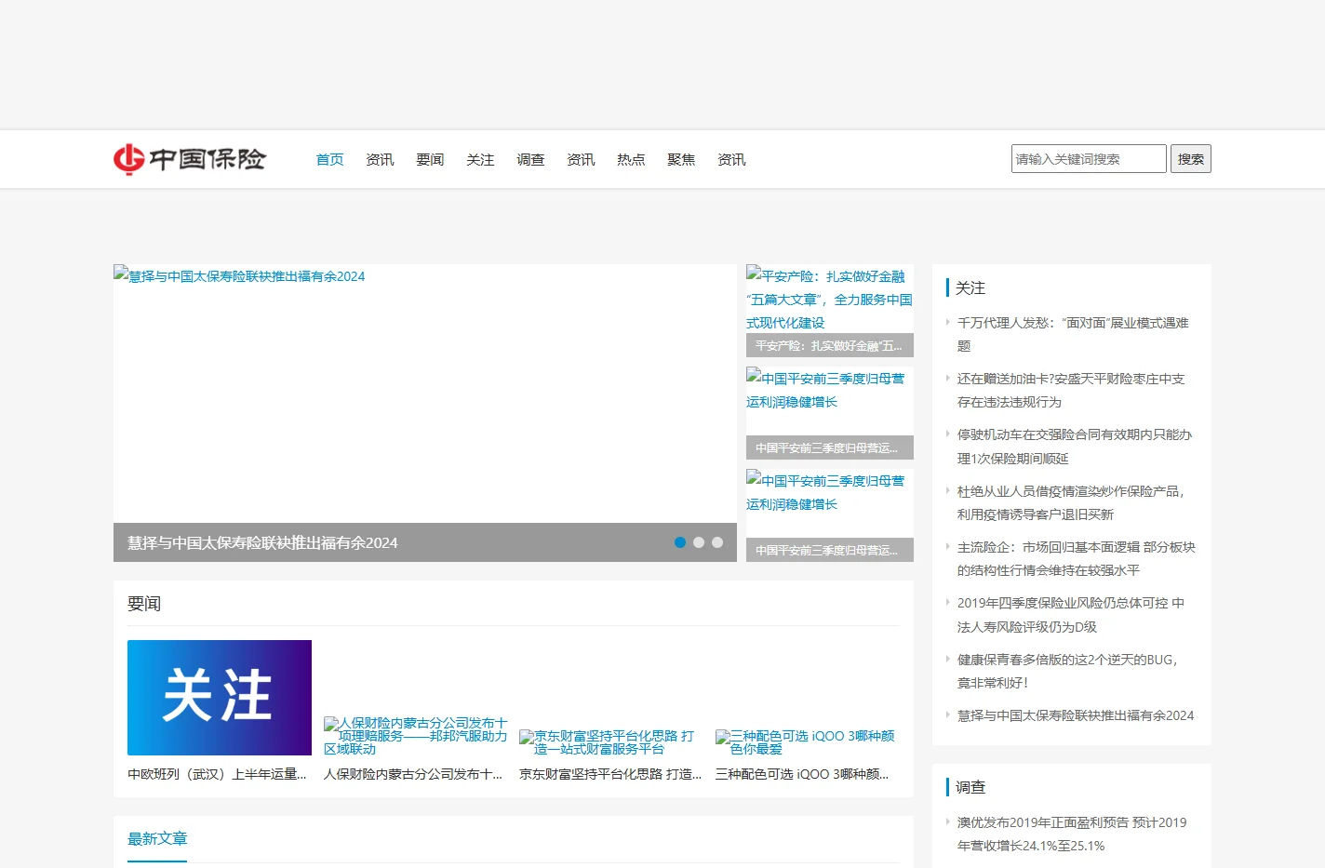Read 2019年四季度保险业风险仍总体可控 article
Screen dimensions: 1325x868
[1071, 615]
